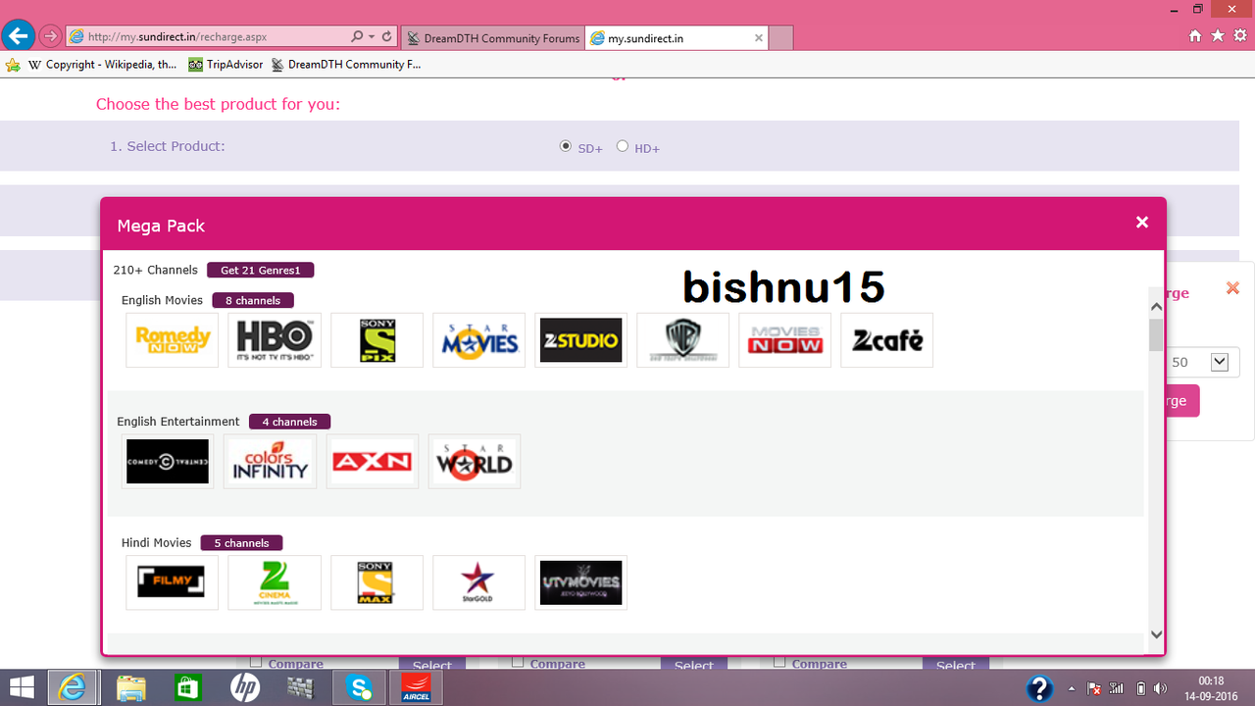The height and width of the screenshot is (706, 1255).
Task: Click the 4 channels badge
Action: (x=290, y=422)
